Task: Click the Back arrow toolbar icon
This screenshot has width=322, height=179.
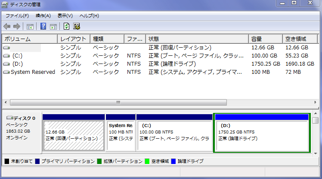Action: coord(7,27)
